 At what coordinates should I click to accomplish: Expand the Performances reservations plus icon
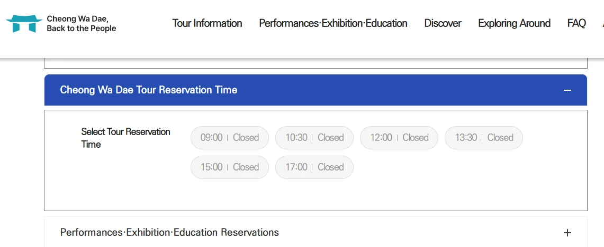pos(567,233)
